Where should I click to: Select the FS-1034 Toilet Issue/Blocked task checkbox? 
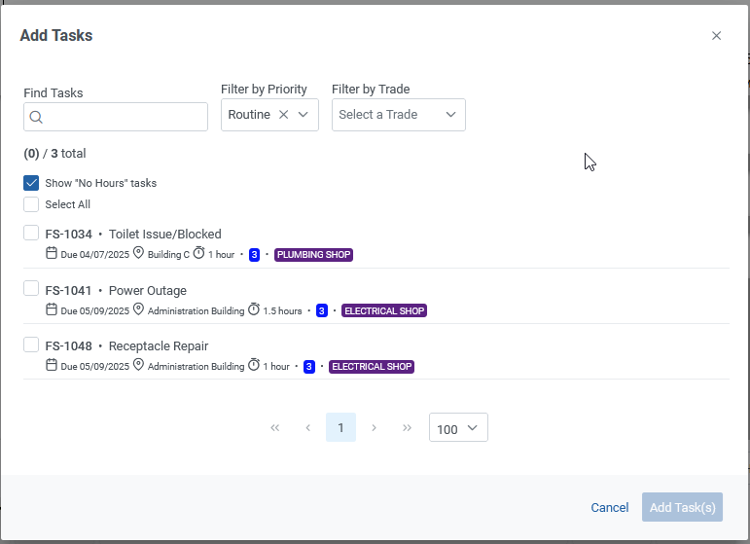pyautogui.click(x=31, y=233)
